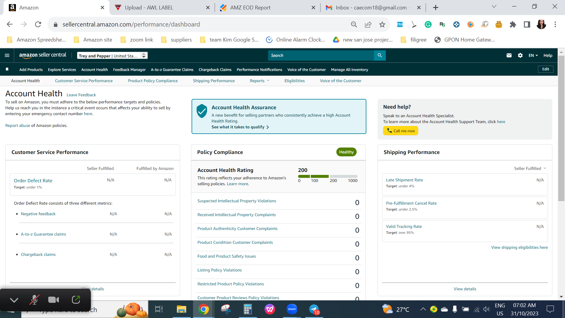The height and width of the screenshot is (318, 565).
Task: Open the Seller Fulfilled shipping dropdown
Action: pyautogui.click(x=530, y=168)
